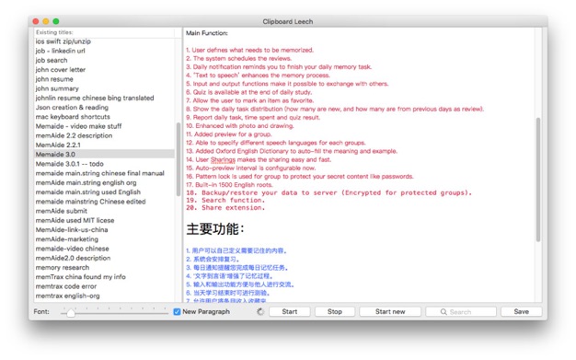
Task: Close the Clipboard Leech window
Action: pos(36,21)
